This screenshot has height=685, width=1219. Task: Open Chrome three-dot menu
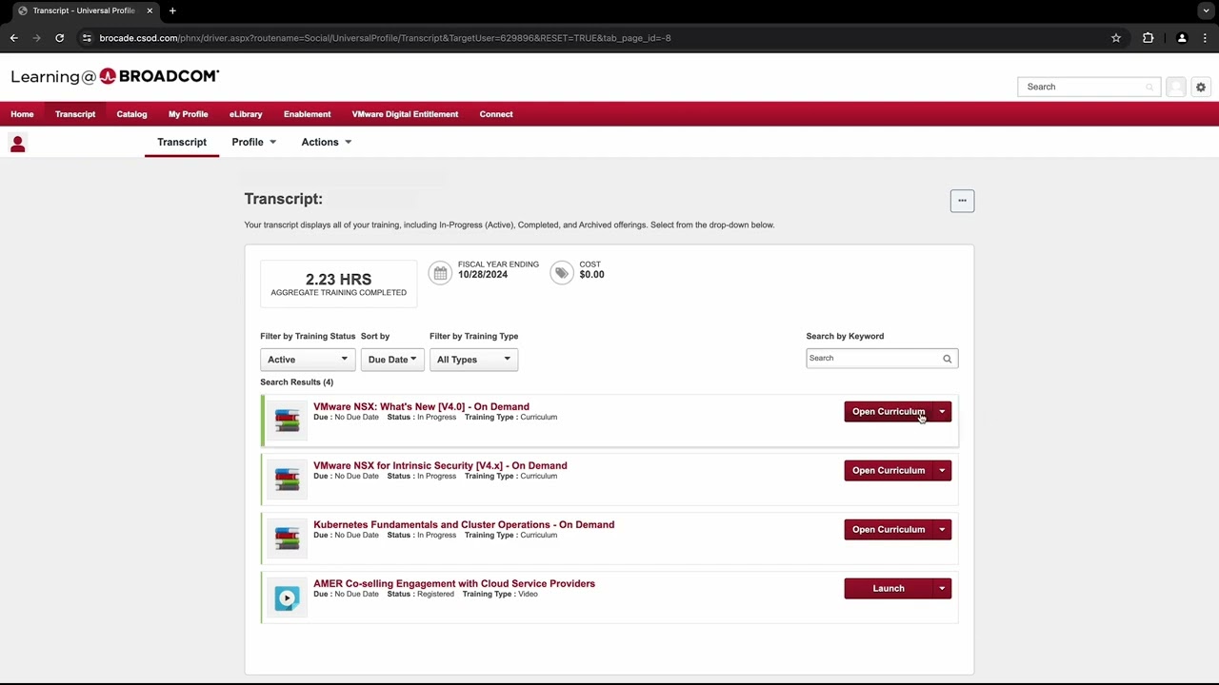pyautogui.click(x=1206, y=38)
